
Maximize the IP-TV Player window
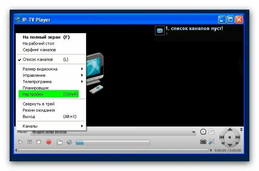click(x=230, y=20)
